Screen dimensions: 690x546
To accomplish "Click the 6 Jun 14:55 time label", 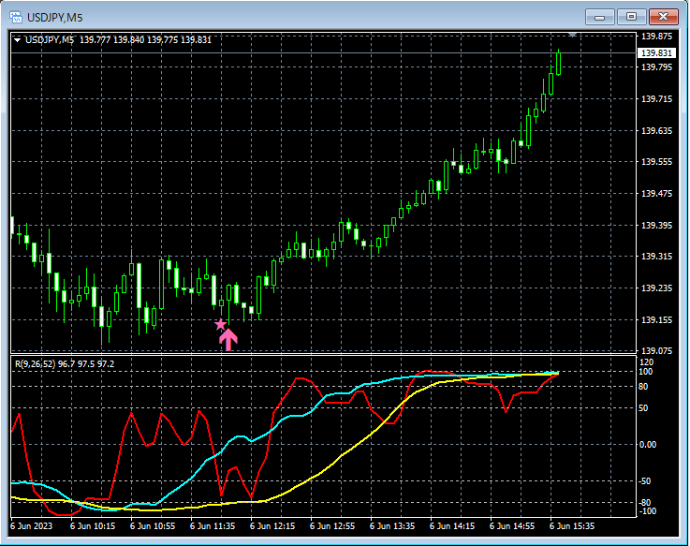I will tap(512, 526).
